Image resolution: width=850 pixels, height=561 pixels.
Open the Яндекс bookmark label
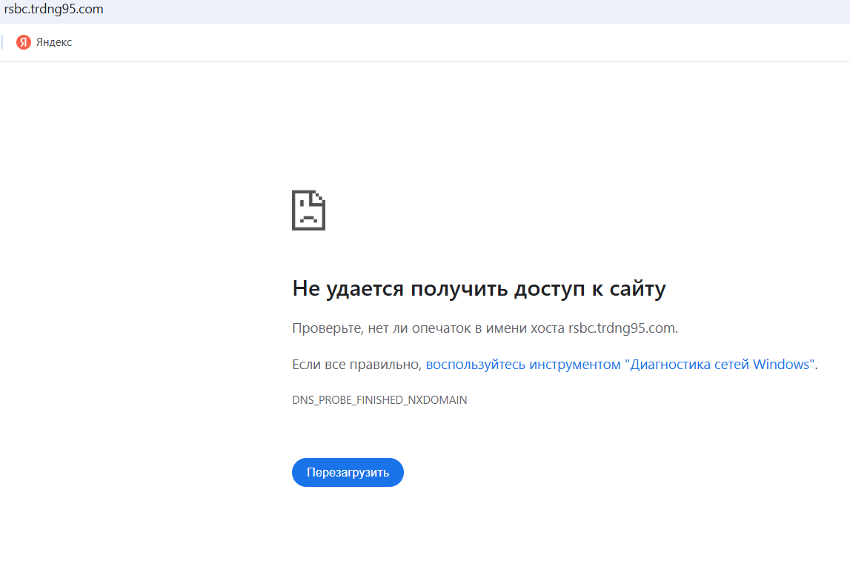54,42
